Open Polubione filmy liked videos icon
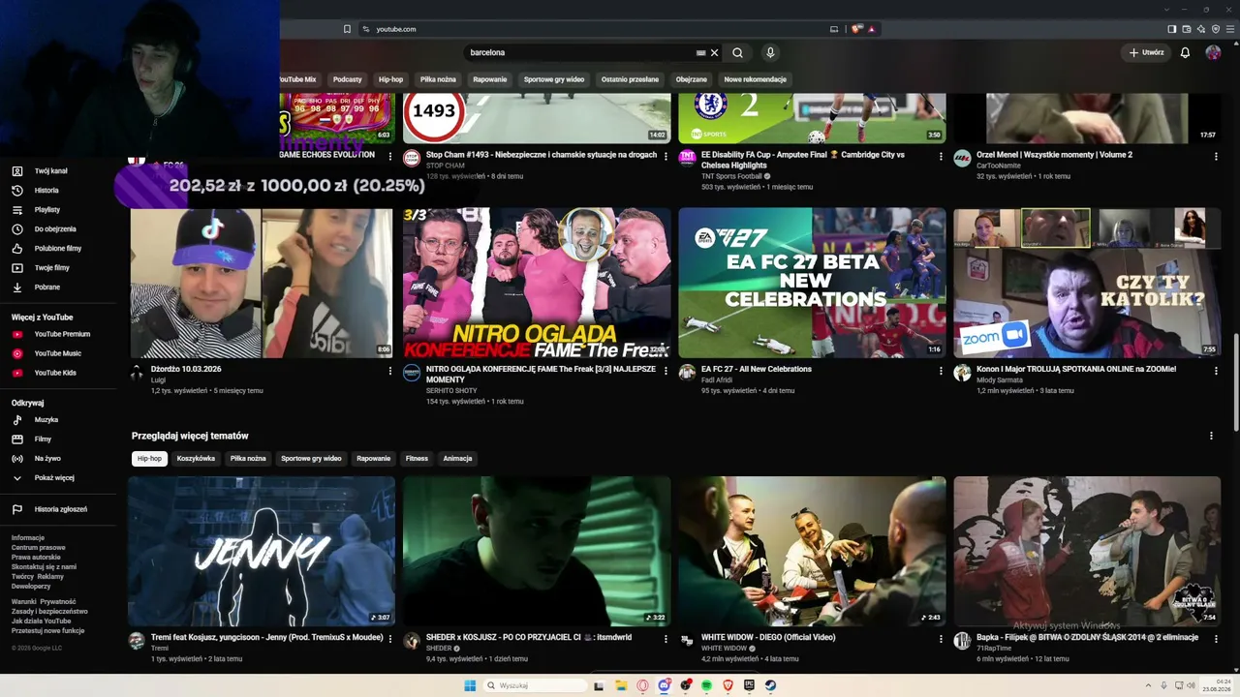The height and width of the screenshot is (697, 1240). pos(17,249)
